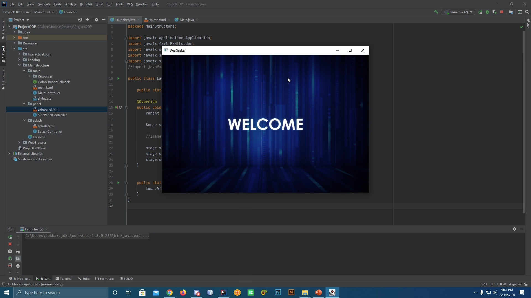Click the Event Log tab icon
This screenshot has width=531, height=298.
pos(97,278)
